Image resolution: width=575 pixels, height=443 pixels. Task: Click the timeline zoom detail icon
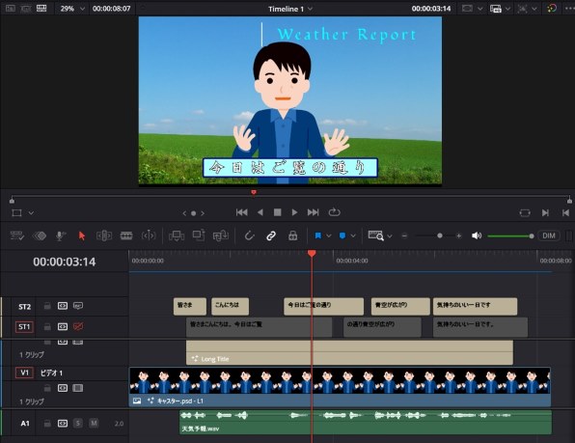[x=376, y=235]
